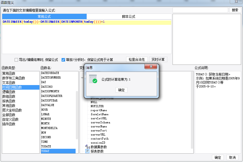Select DAYS360 function name
243x162 pixels.
point(58,87)
